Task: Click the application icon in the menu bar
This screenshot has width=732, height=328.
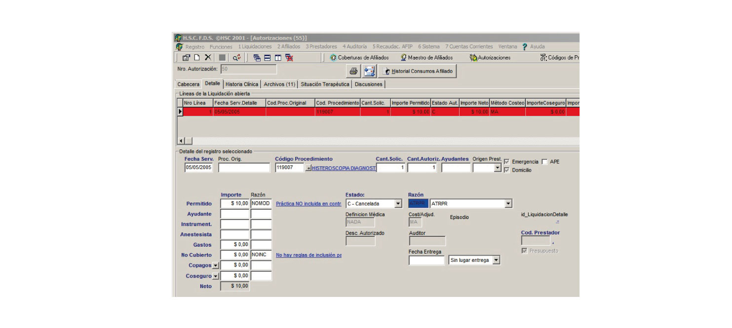Action: 179,47
